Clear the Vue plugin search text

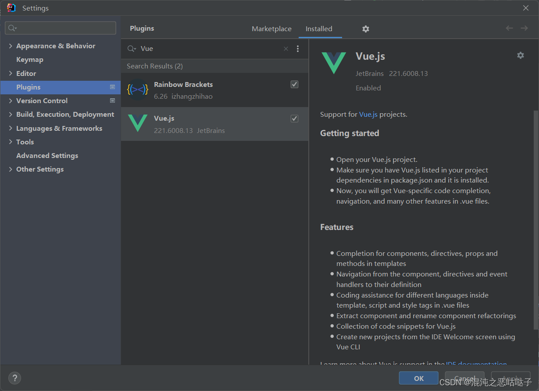point(286,49)
